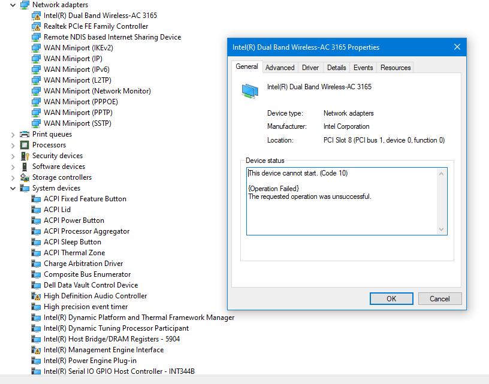
Task: Click the network adapter icon in the Properties dialog
Action: [x=250, y=91]
